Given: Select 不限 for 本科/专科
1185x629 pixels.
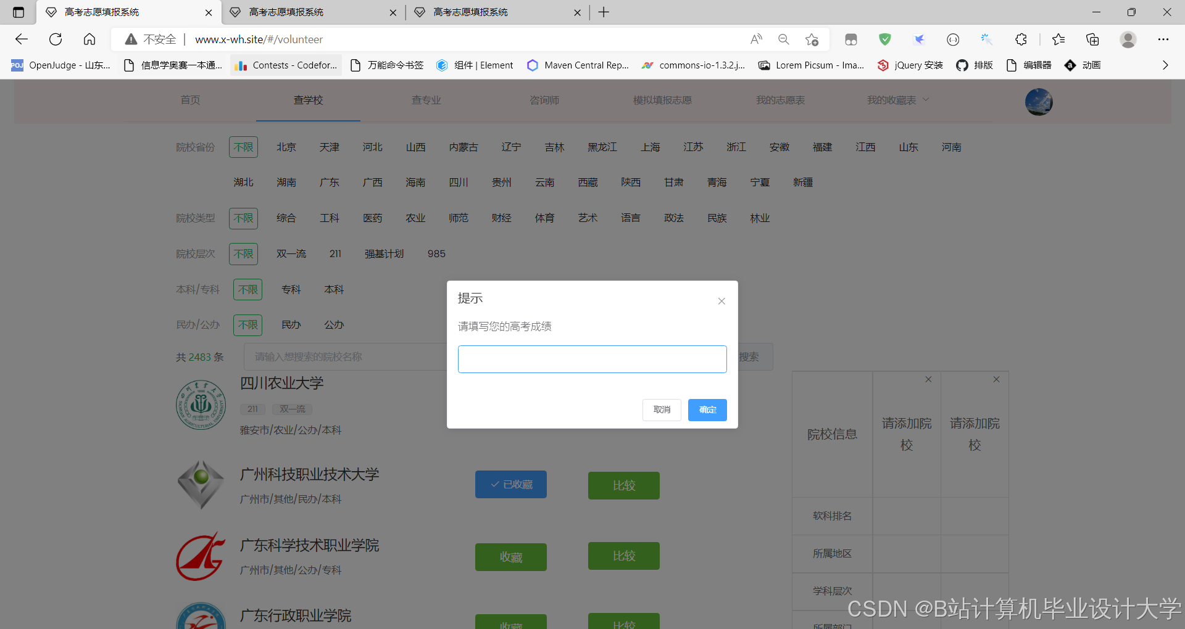Looking at the screenshot, I should pyautogui.click(x=247, y=290).
